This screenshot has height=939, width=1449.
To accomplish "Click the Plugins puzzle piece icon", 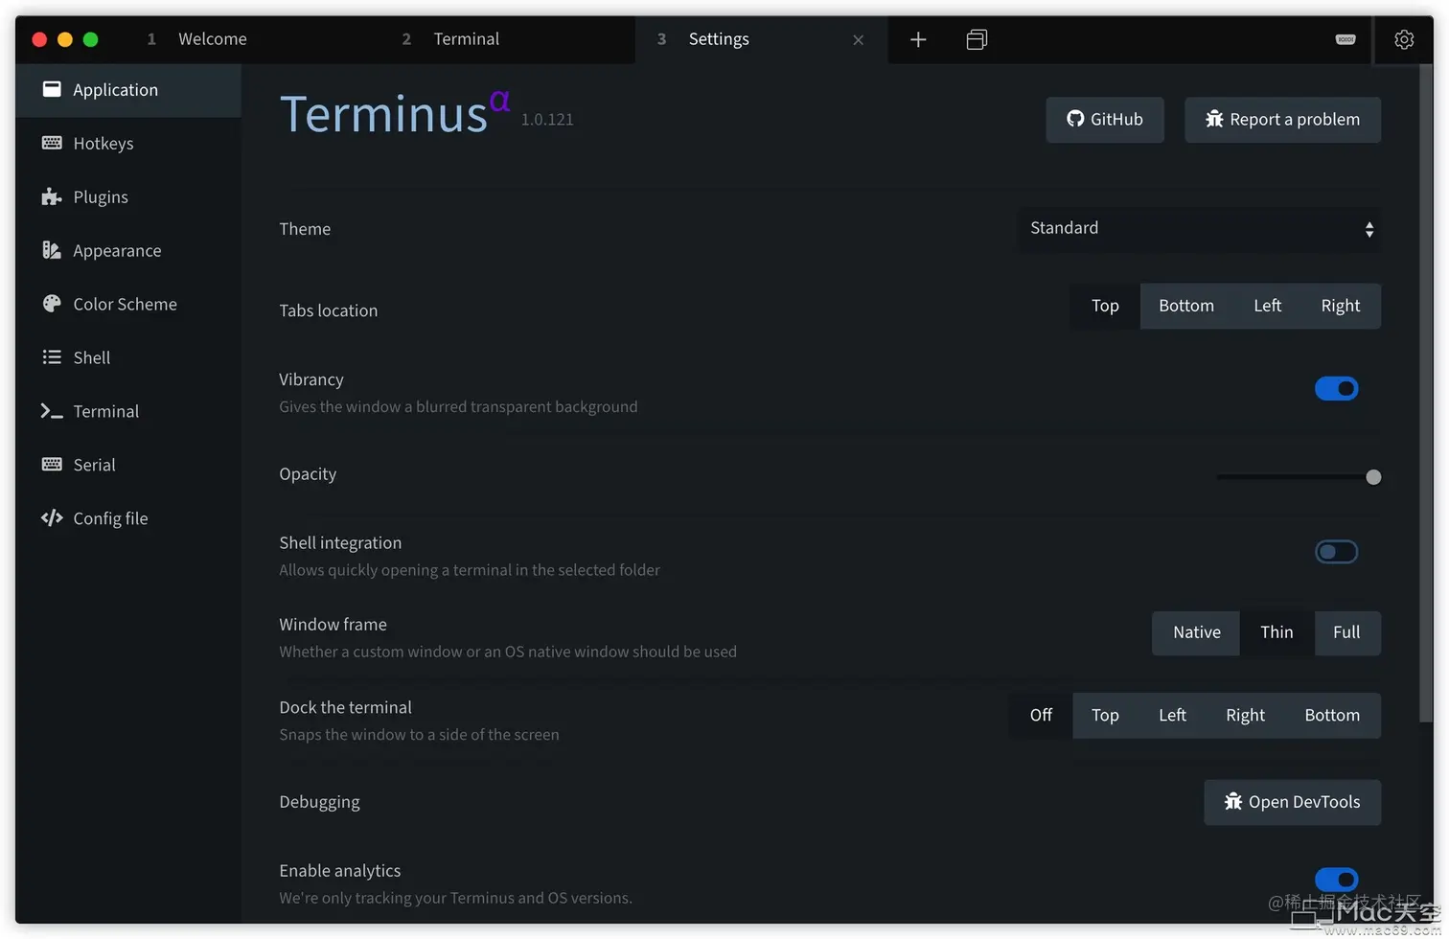I will tap(52, 196).
